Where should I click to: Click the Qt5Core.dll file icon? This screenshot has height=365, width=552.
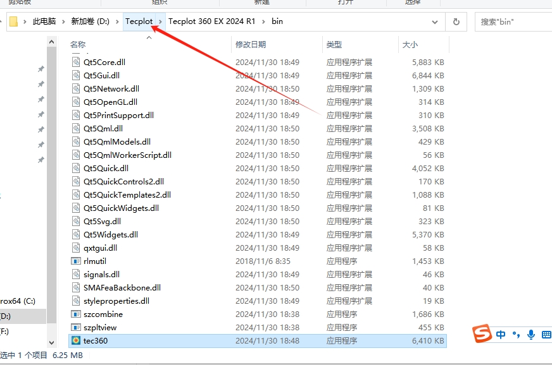(76, 63)
